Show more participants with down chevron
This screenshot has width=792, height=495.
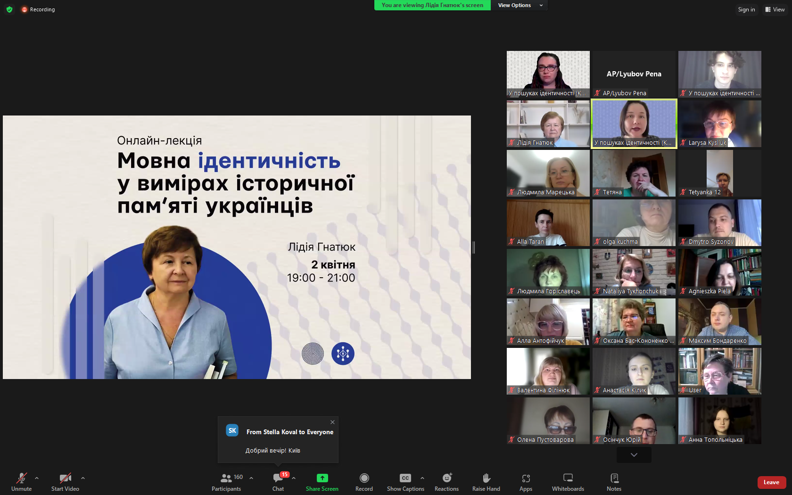(634, 455)
